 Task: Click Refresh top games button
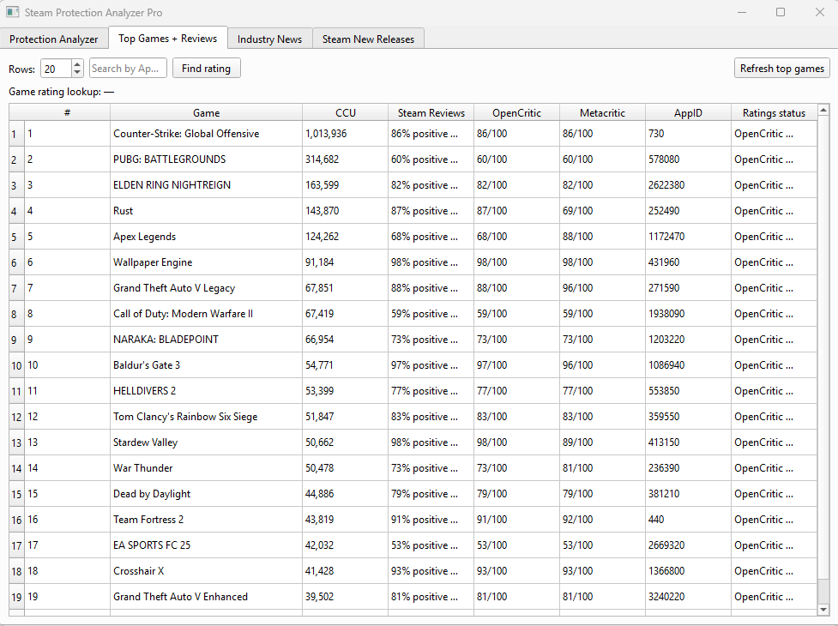782,69
